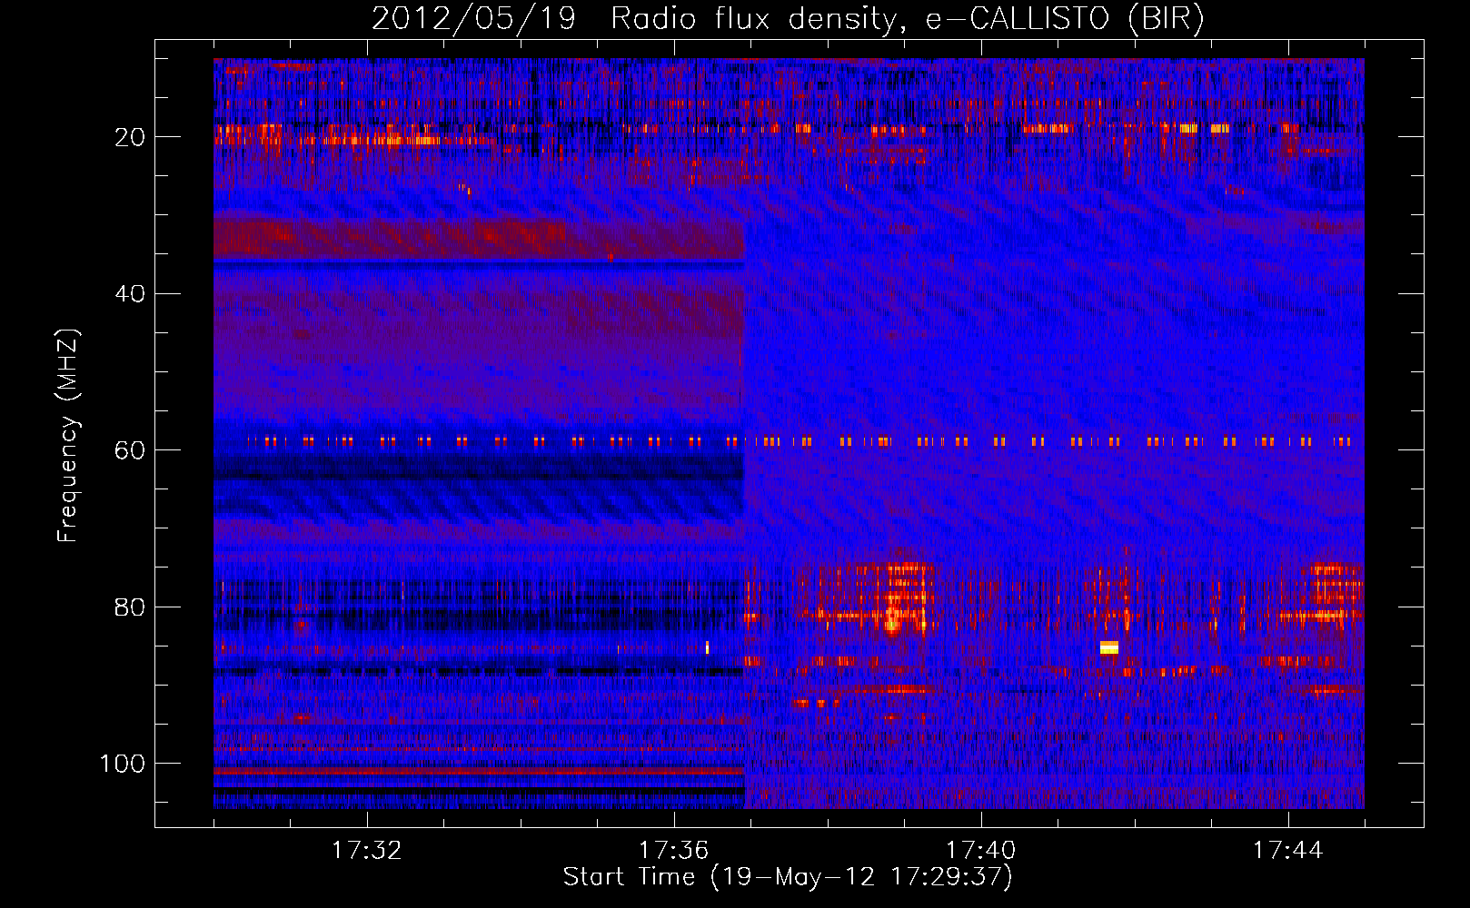The image size is (1470, 908).
Task: Click the 17:32 time tick label
Action: 367,851
